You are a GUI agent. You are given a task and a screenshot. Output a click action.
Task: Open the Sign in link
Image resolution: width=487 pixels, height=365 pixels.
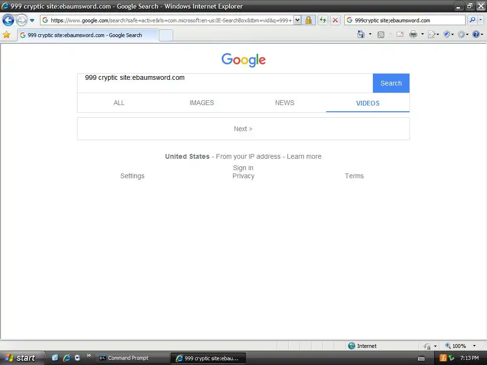(243, 168)
